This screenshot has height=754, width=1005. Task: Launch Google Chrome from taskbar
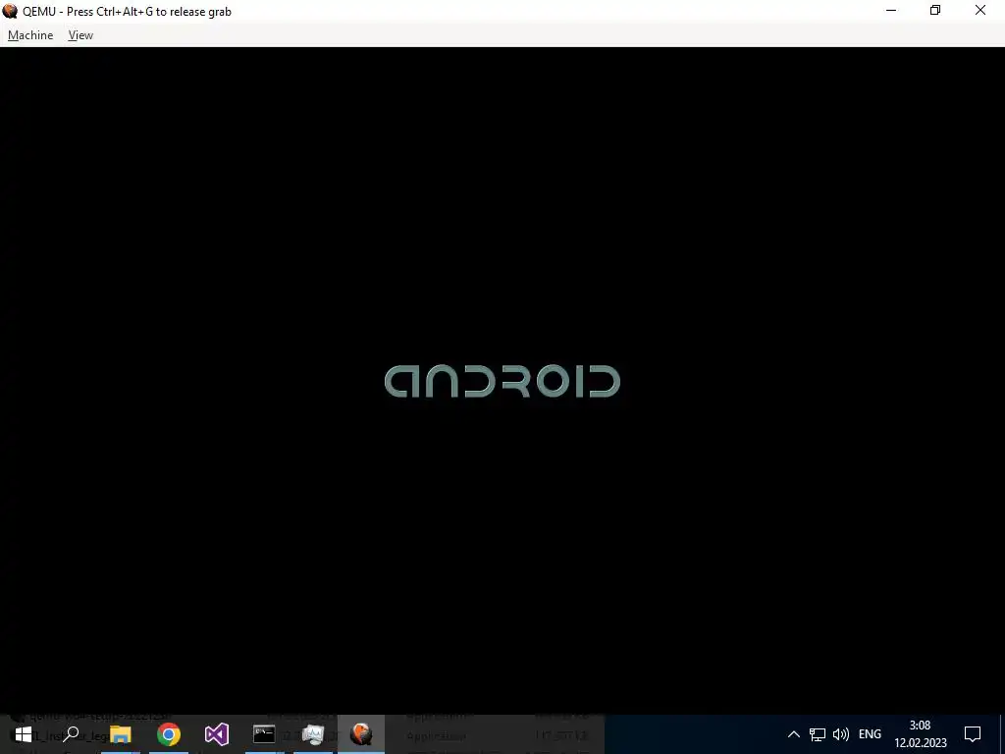click(x=169, y=734)
